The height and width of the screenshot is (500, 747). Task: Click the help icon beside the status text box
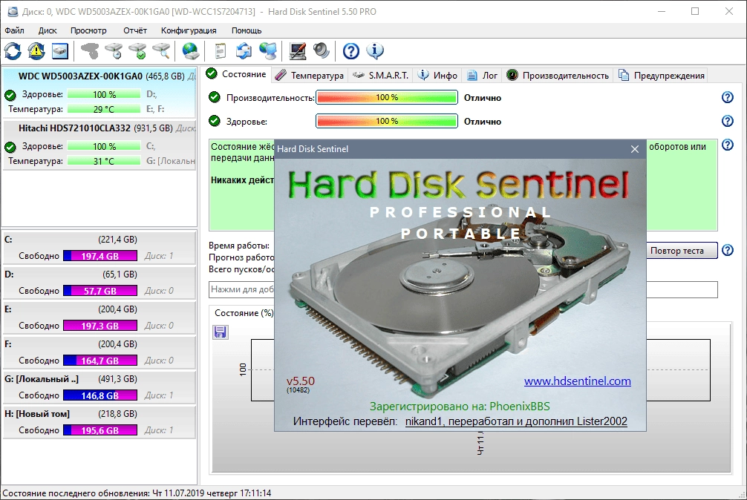pyautogui.click(x=728, y=145)
